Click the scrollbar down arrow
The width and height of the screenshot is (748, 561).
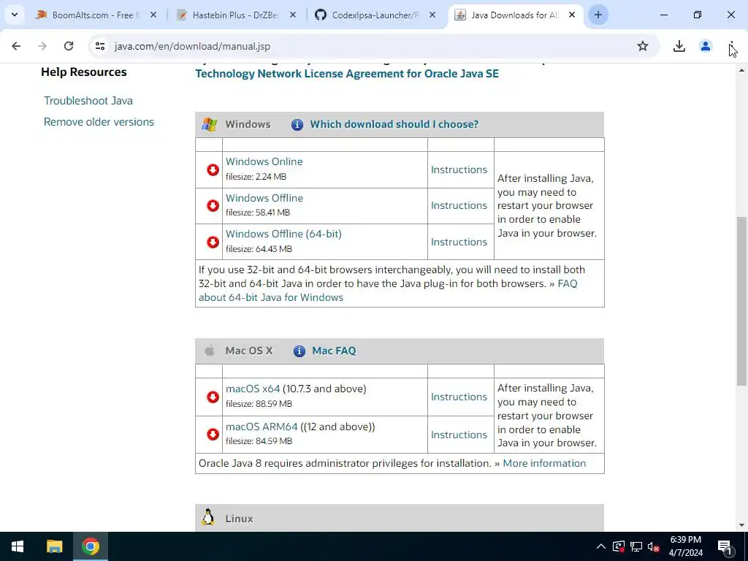coord(741,525)
